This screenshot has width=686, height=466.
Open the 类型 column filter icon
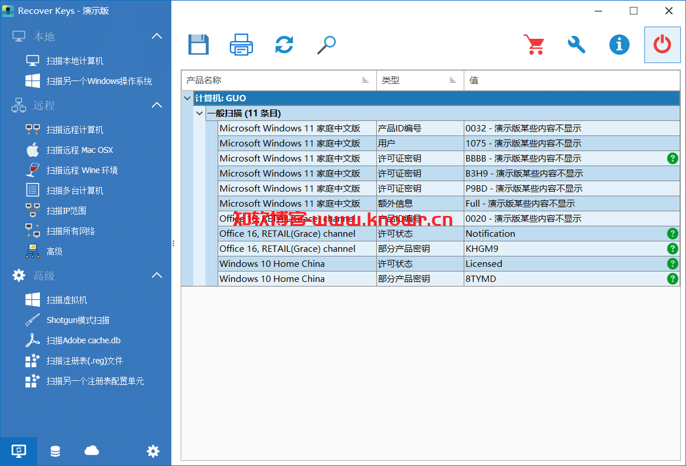point(453,80)
